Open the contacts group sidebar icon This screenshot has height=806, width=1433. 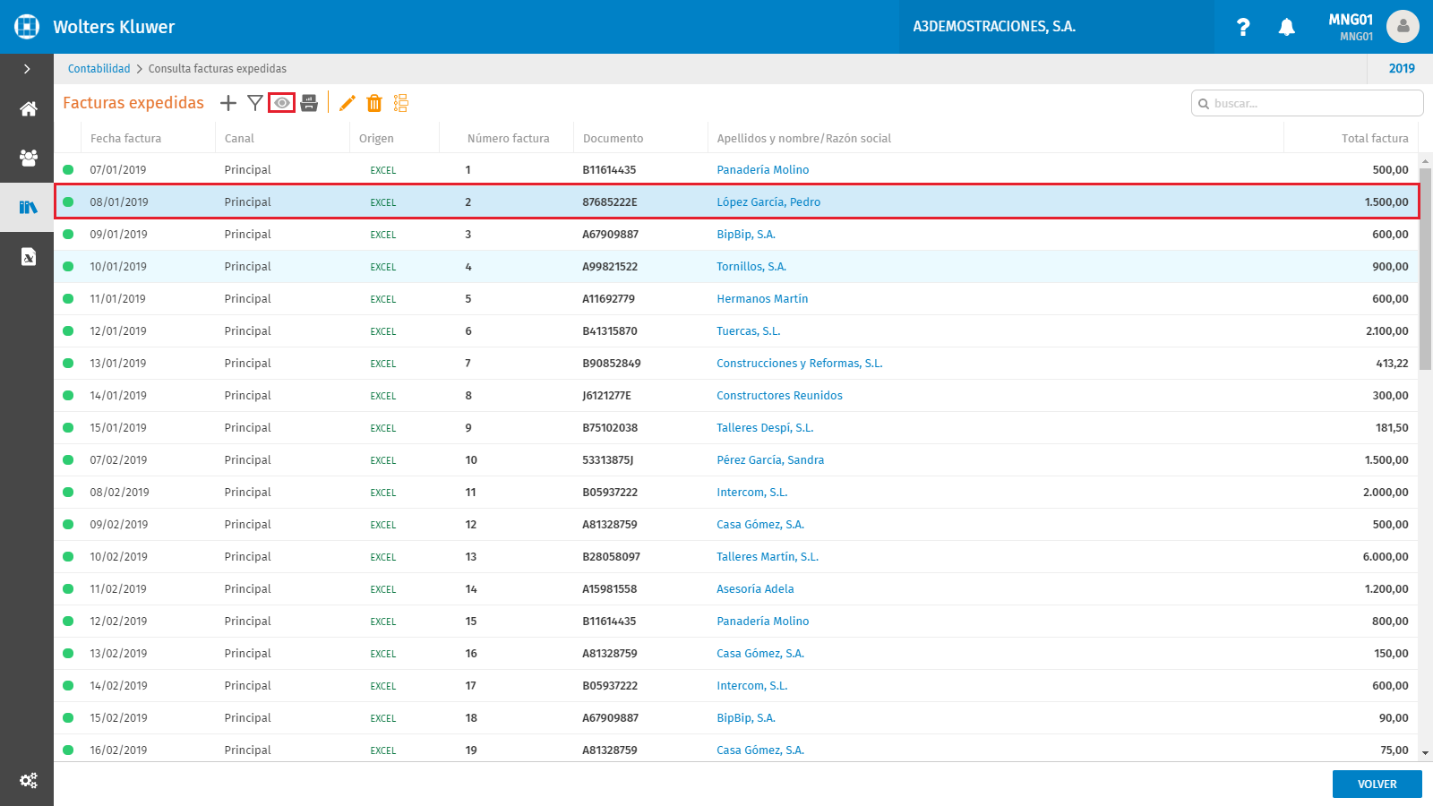click(29, 158)
